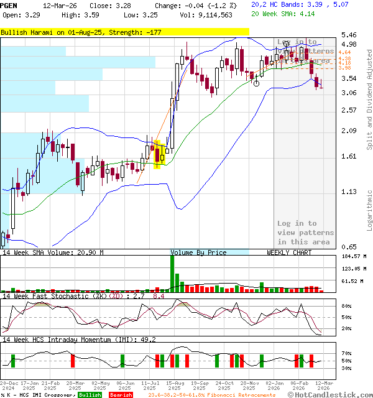Click the yellow highlighted Harami candle
The width and height of the screenshot is (373, 398).
pos(157,154)
